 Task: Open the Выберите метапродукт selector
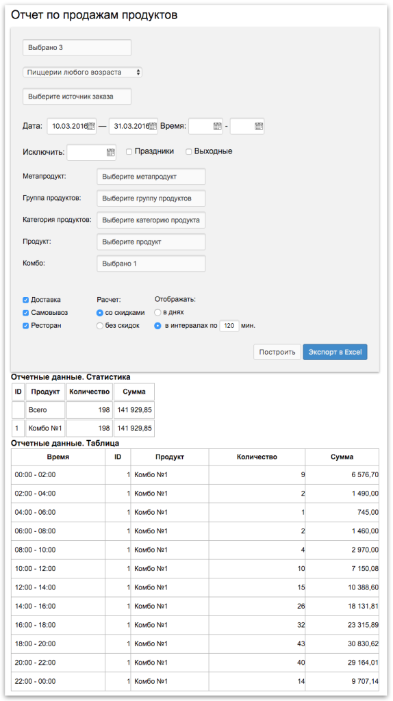pyautogui.click(x=151, y=177)
